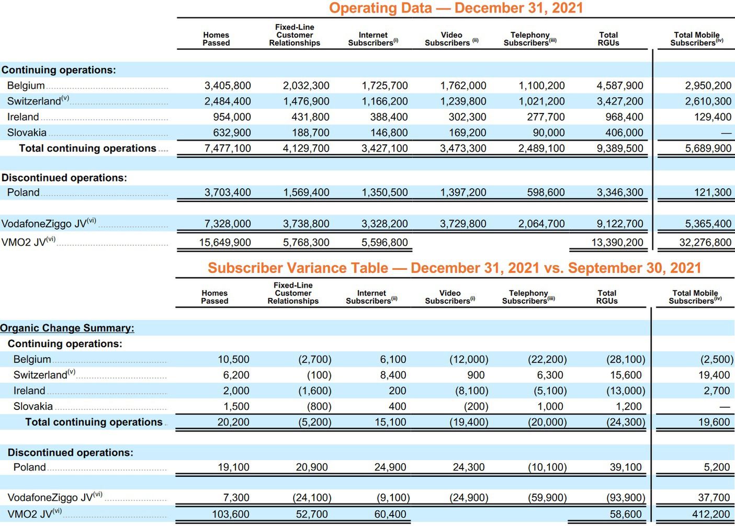Click VodafoneZiggo JV Total RGUs "9,122,700"
This screenshot has height=526, width=735.
click(x=620, y=223)
